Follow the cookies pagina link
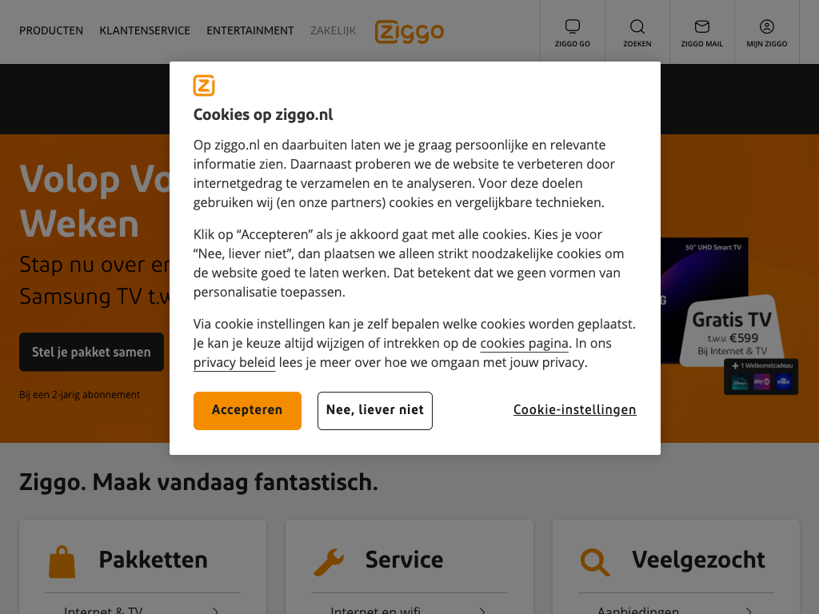Screen dimensions: 819x614 [x=524, y=344]
